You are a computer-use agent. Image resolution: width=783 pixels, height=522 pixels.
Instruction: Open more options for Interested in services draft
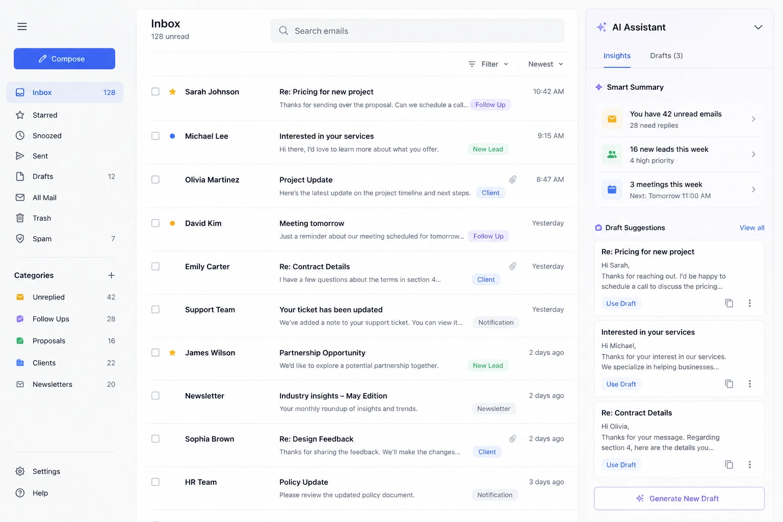click(749, 384)
